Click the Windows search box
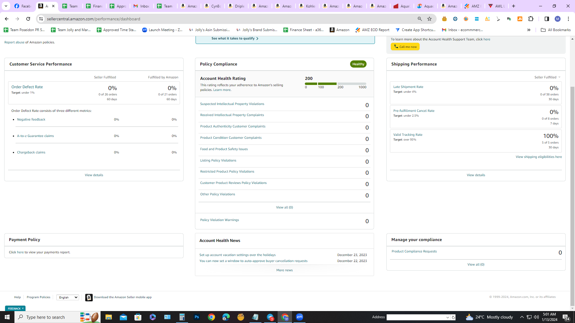 tap(57, 317)
